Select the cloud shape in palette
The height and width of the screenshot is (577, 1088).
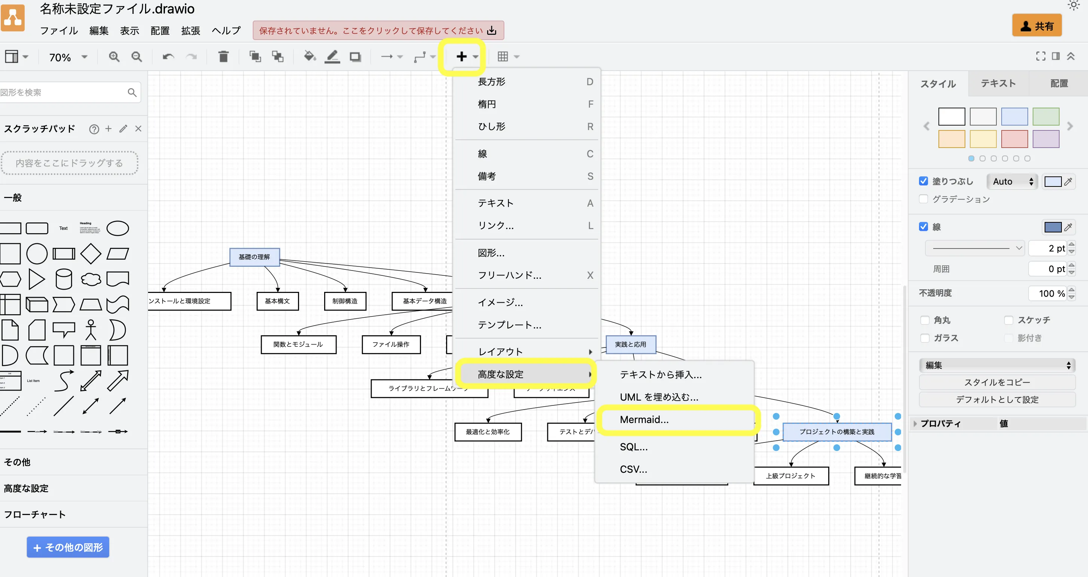91,279
